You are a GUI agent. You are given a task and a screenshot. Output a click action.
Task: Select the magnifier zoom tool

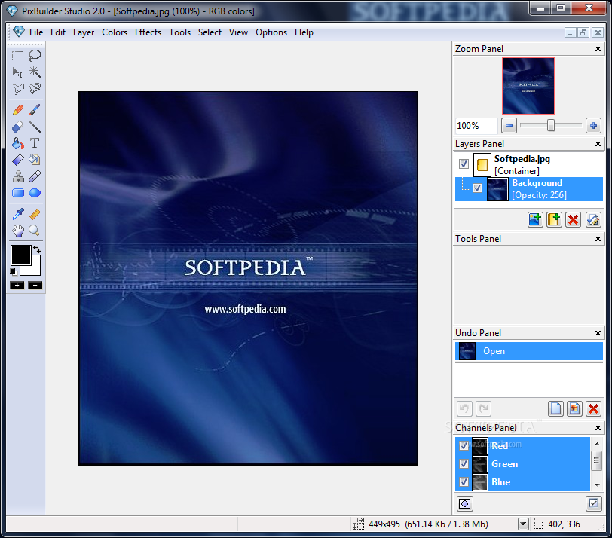(x=35, y=231)
